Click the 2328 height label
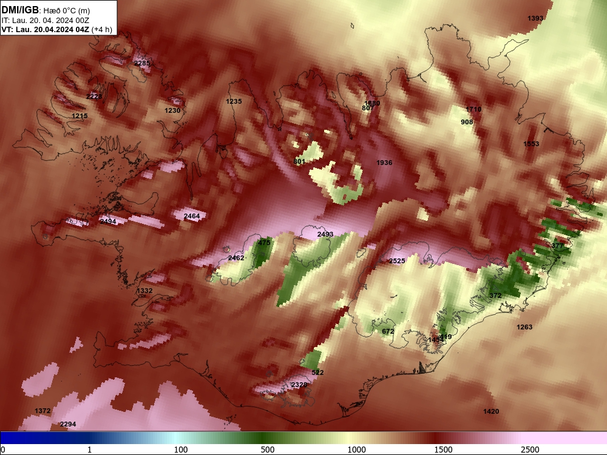This screenshot has width=607, height=455. [299, 385]
